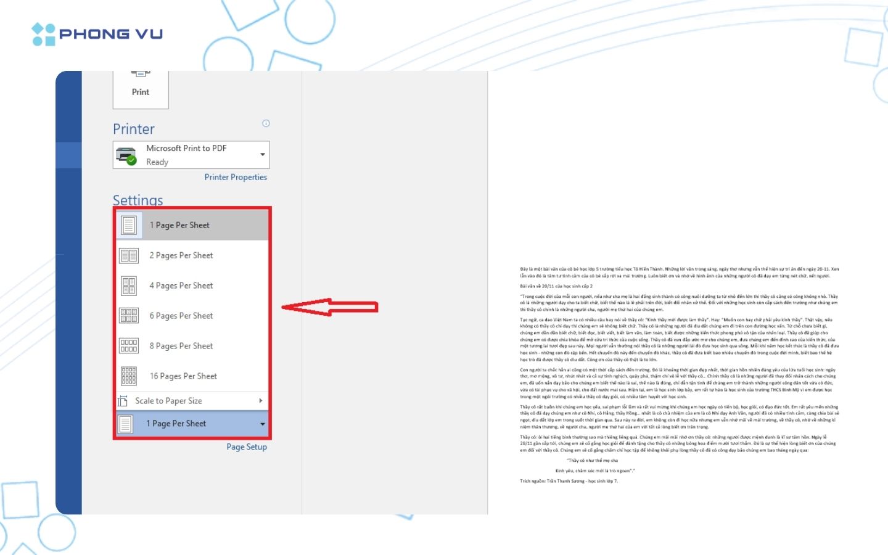Select the 6 Pages Per Sheet option

click(x=181, y=316)
